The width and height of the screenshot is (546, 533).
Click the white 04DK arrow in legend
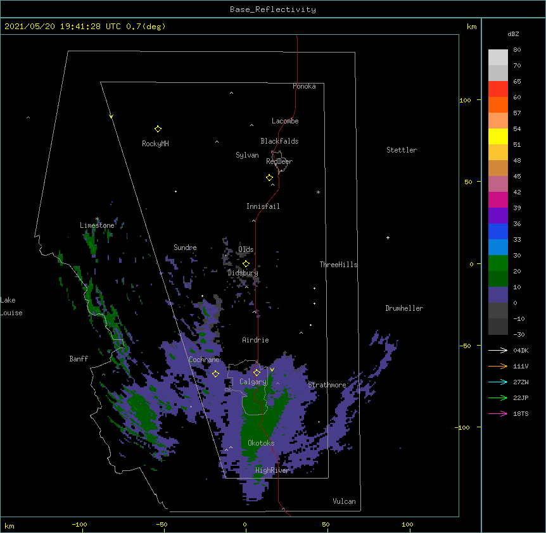[498, 350]
